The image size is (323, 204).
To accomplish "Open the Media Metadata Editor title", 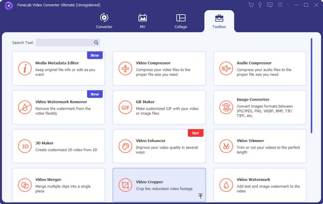I will (x=57, y=63).
